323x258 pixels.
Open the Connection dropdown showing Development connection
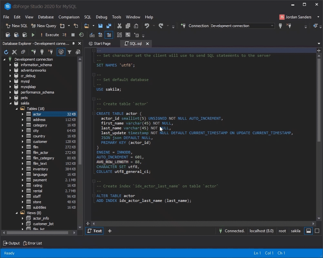tap(242, 26)
